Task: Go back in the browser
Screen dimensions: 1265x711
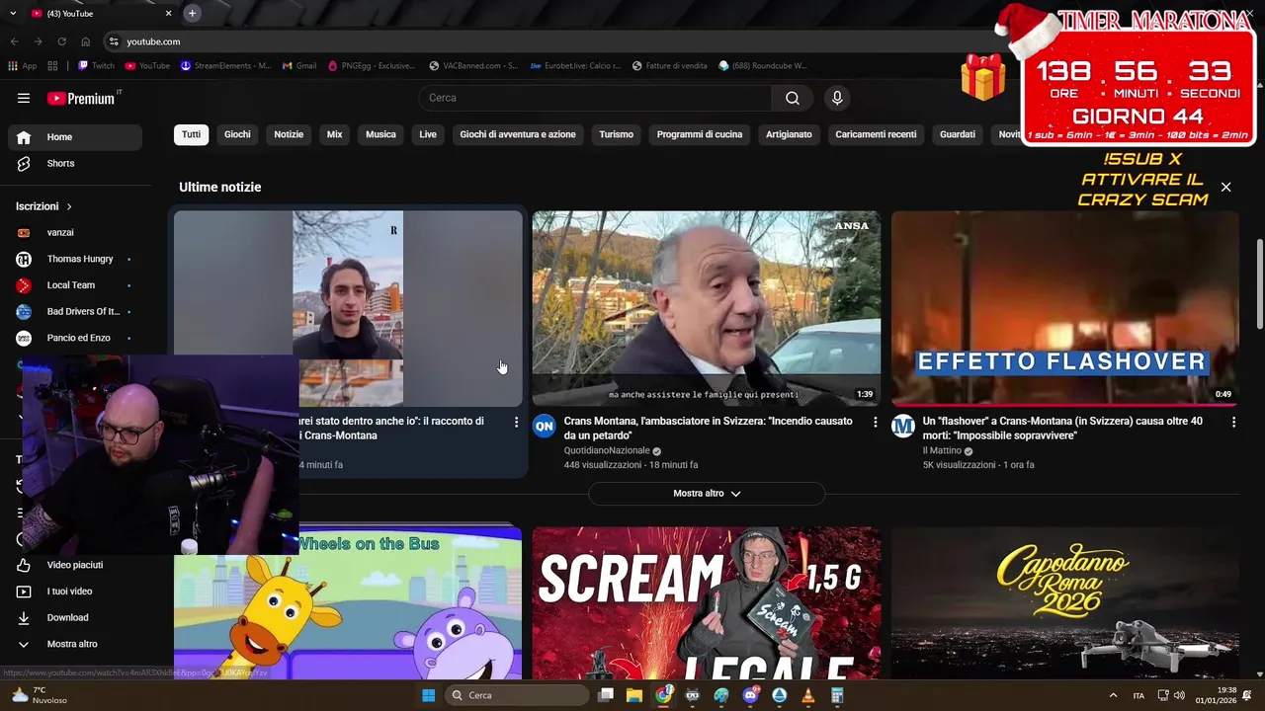Action: 14,41
